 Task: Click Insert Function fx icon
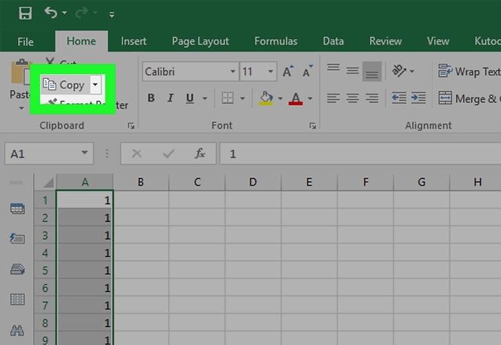[200, 153]
